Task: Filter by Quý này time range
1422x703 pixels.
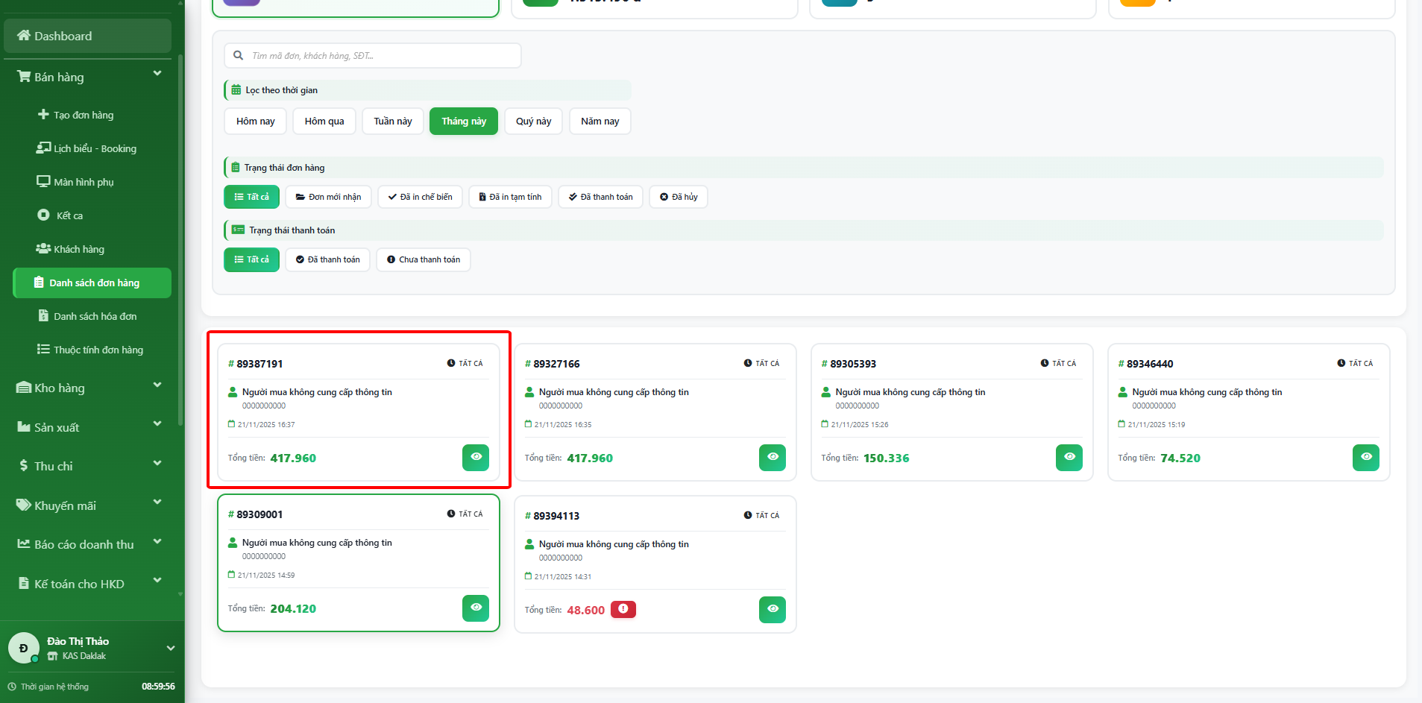Action: point(533,122)
